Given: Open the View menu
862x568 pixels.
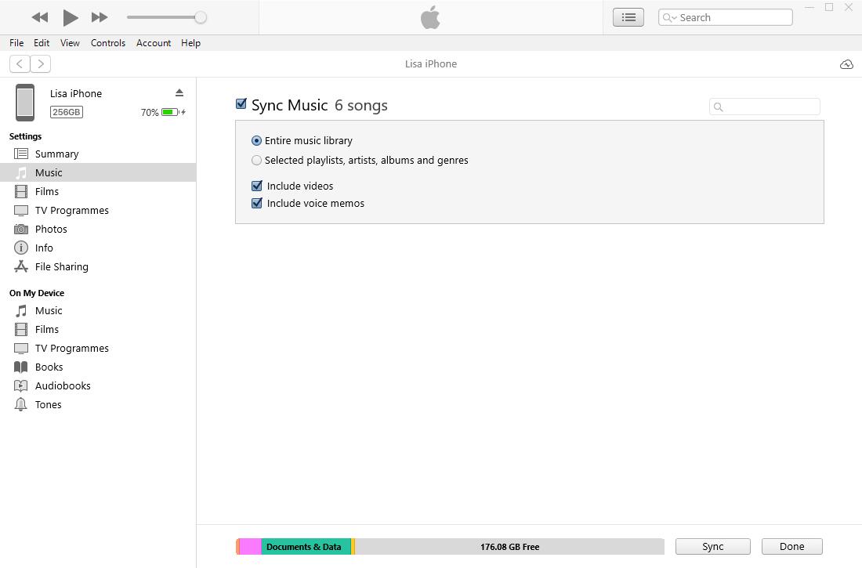Looking at the screenshot, I should click(70, 43).
